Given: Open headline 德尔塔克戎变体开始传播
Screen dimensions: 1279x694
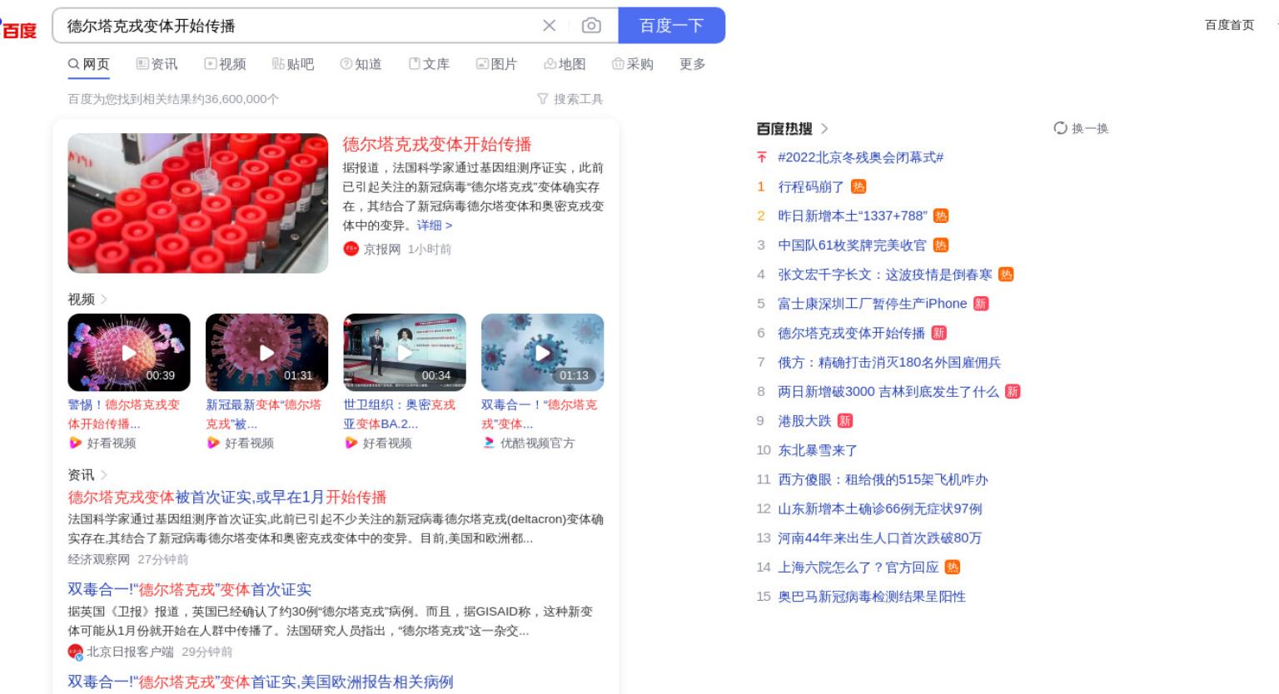Looking at the screenshot, I should pyautogui.click(x=437, y=144).
